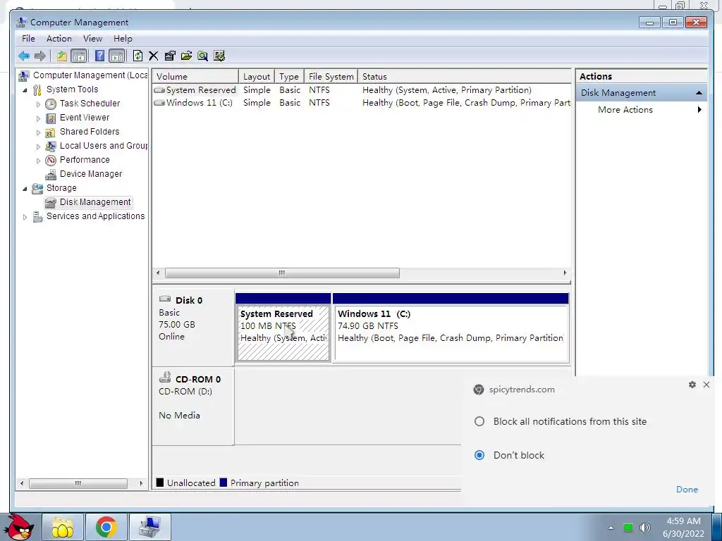Click the Disk 0 label panel

(193, 327)
